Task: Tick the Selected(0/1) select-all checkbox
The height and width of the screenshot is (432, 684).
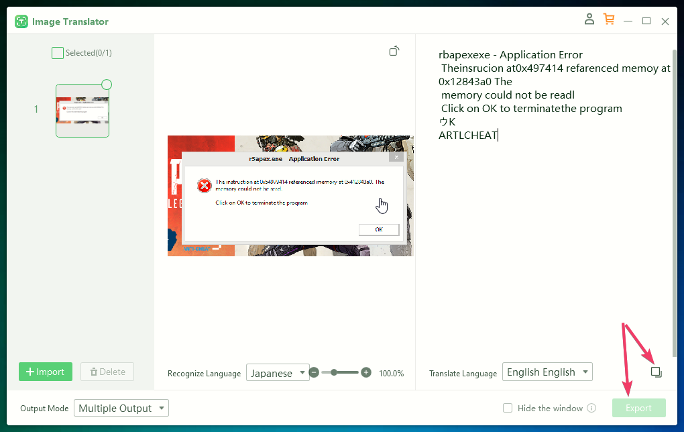Action: (x=58, y=53)
